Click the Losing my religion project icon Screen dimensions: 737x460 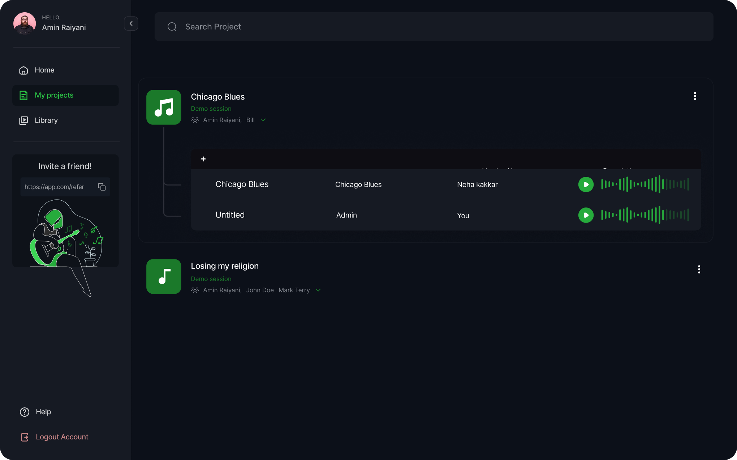point(164,276)
